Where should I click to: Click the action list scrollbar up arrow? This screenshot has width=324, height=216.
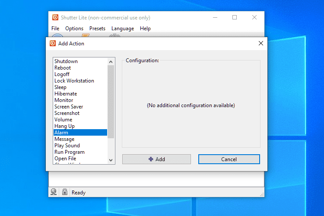click(111, 62)
